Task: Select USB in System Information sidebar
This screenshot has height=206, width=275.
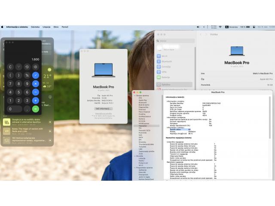Action: point(141,149)
